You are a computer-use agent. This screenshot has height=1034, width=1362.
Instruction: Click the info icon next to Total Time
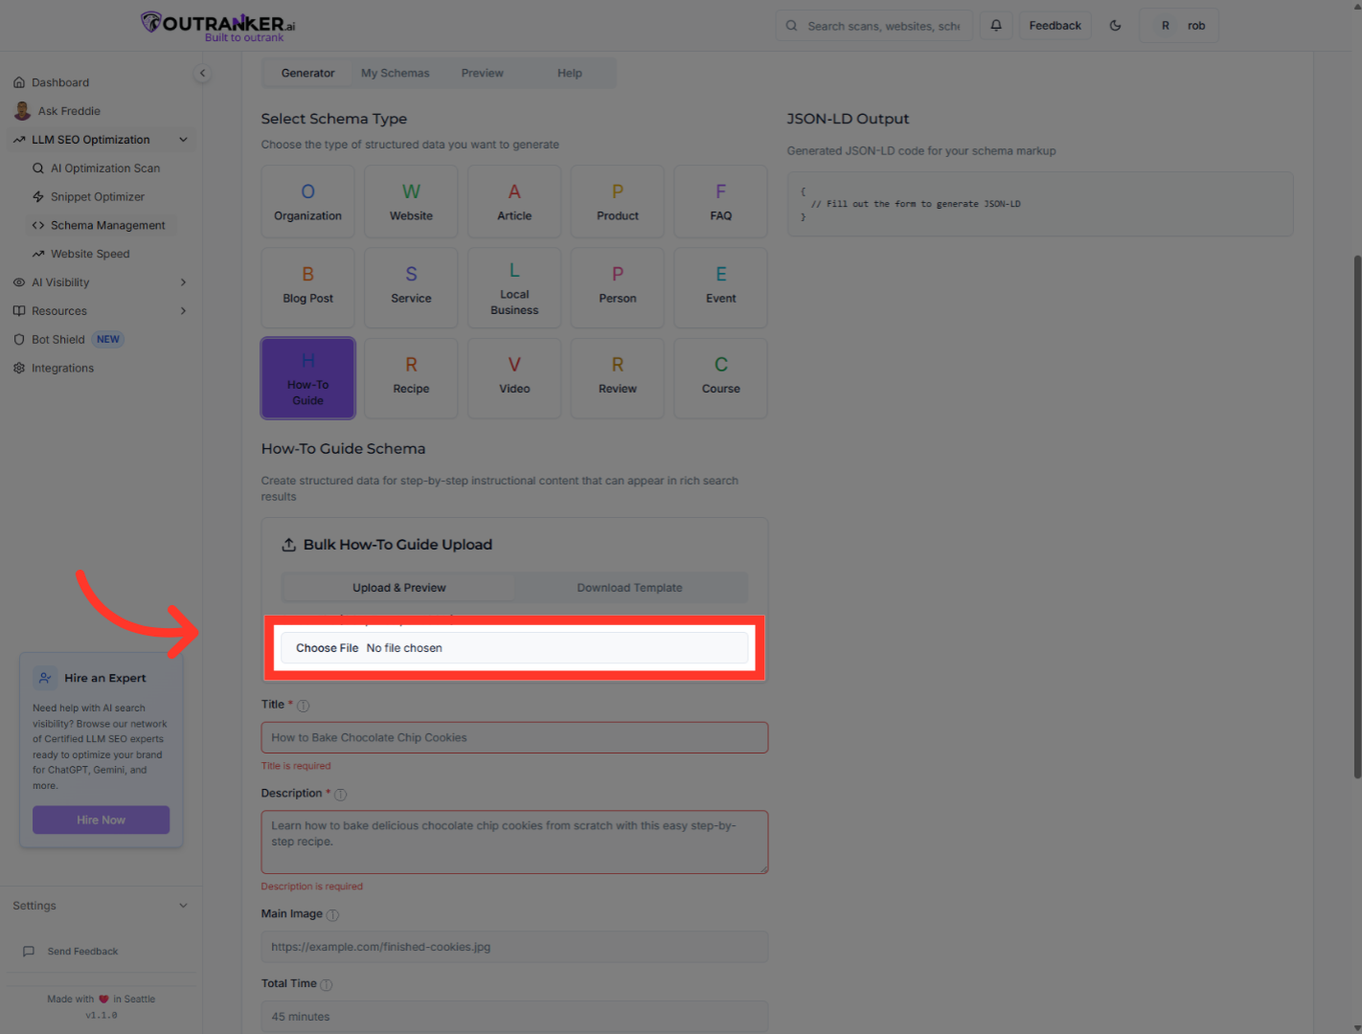pos(326,985)
